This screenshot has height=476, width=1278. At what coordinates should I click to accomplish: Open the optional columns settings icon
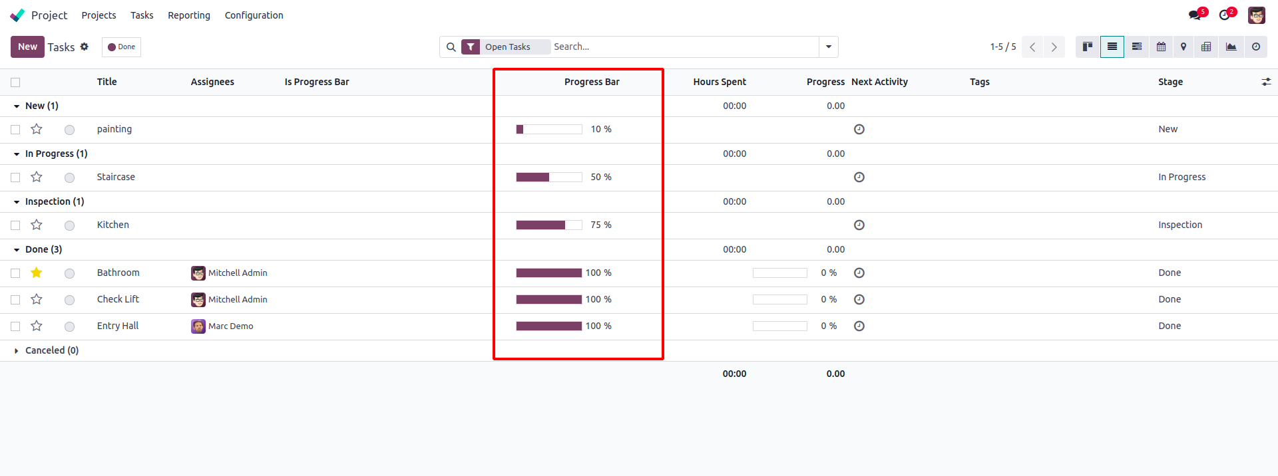1266,82
